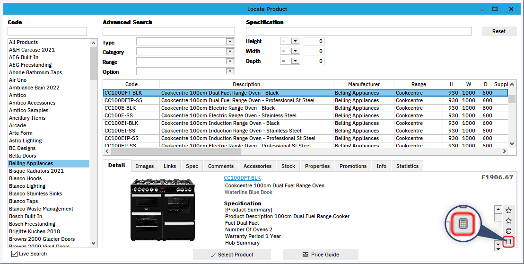Screen dimensions: 524x264
Task: Click the Specification search field
Action: pos(359,31)
